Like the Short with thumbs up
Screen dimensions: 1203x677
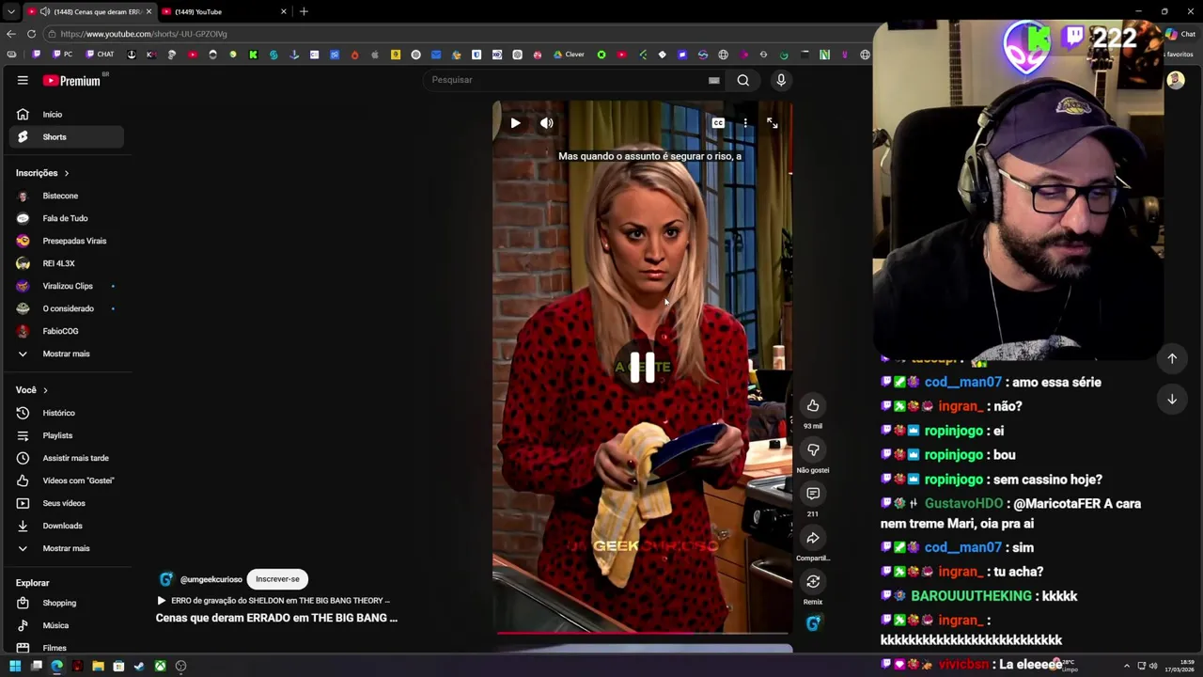click(x=813, y=405)
